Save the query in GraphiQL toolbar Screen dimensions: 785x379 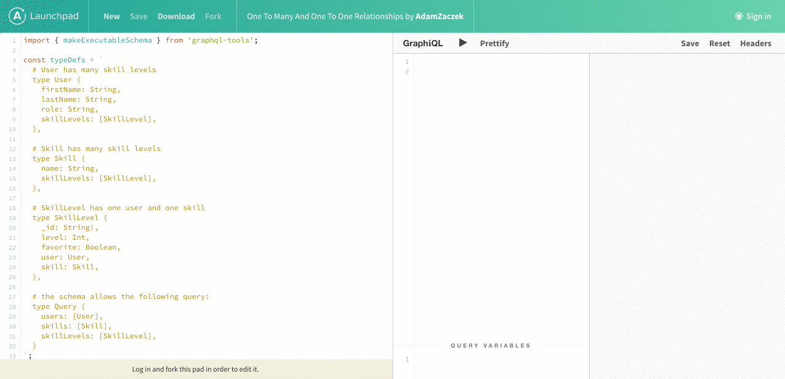[690, 43]
